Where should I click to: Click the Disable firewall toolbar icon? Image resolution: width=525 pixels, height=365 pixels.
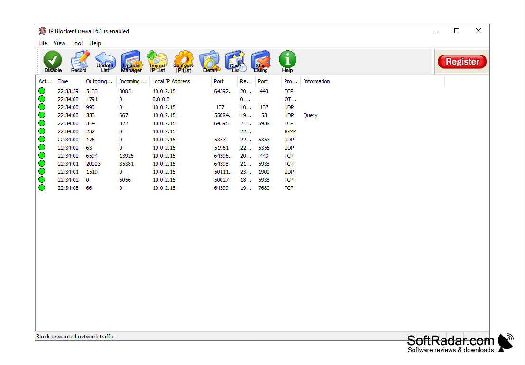(x=53, y=62)
